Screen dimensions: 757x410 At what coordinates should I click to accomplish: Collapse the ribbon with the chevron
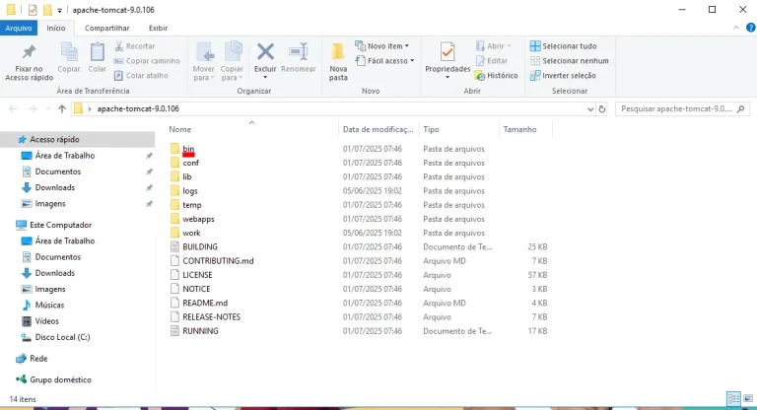(x=736, y=28)
